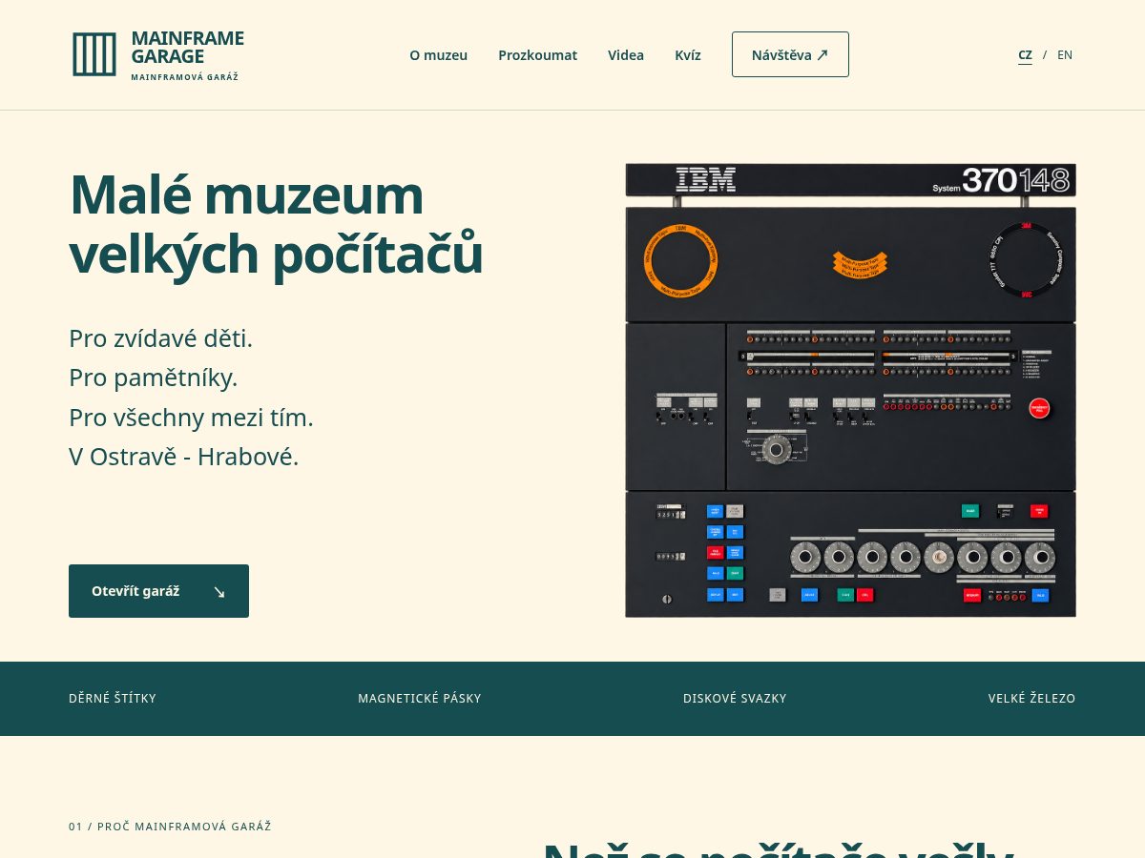Click the Návštěva button
This screenshot has width=1145, height=858.
(790, 54)
